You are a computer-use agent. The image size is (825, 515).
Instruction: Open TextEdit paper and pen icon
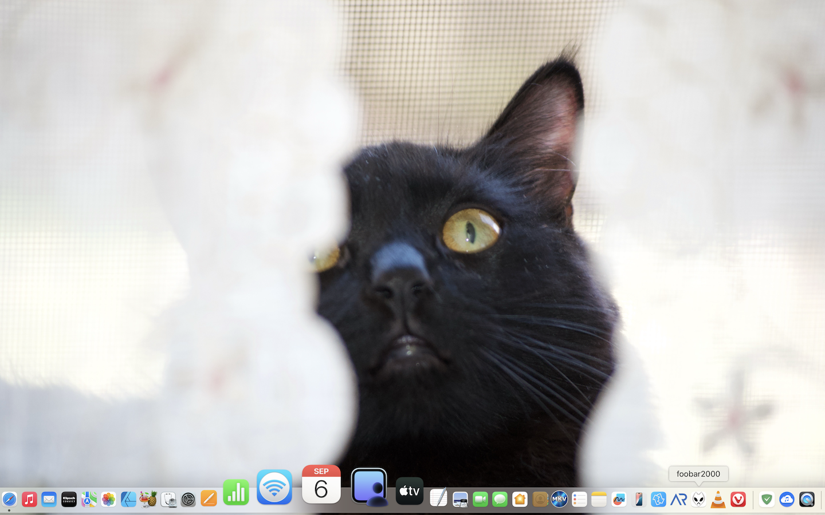point(438,498)
